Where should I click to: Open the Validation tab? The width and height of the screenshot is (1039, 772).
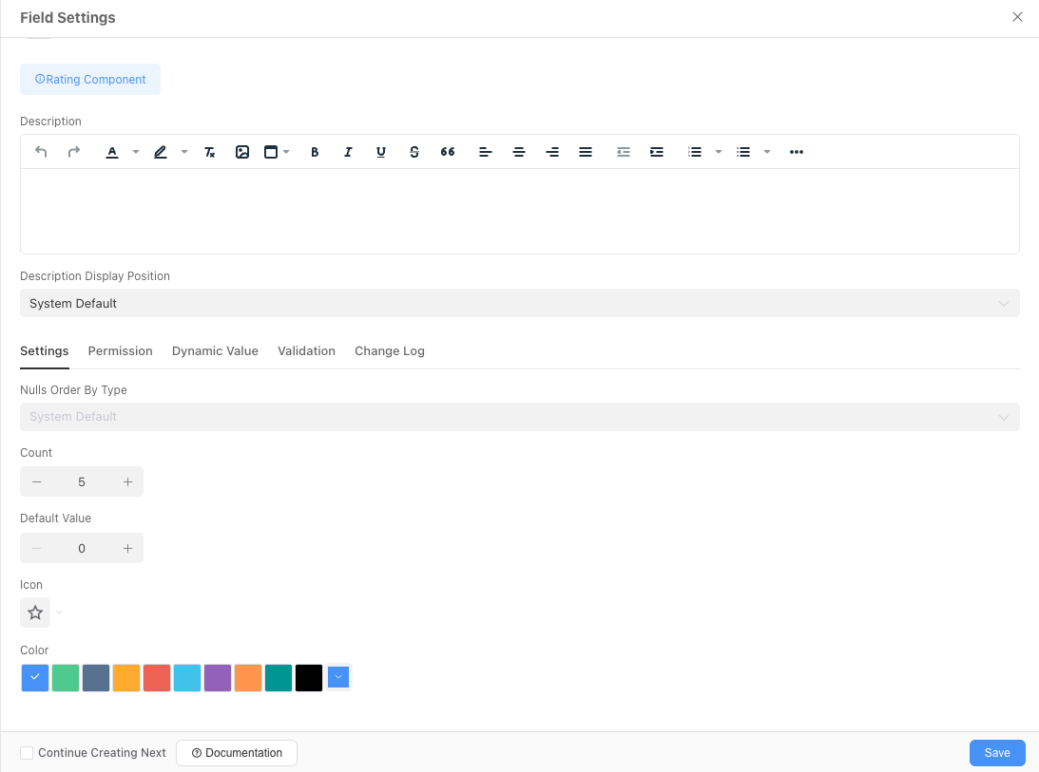coord(306,351)
